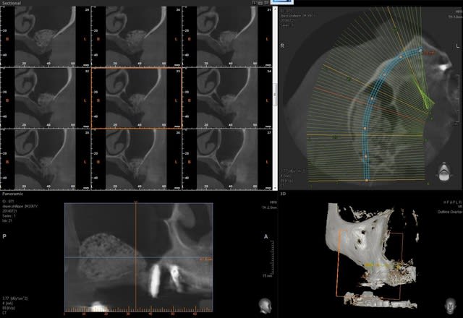Click the Sectional panel scrollbar thumb
Image resolution: width=463 pixels, height=318 pixels.
tap(275, 95)
